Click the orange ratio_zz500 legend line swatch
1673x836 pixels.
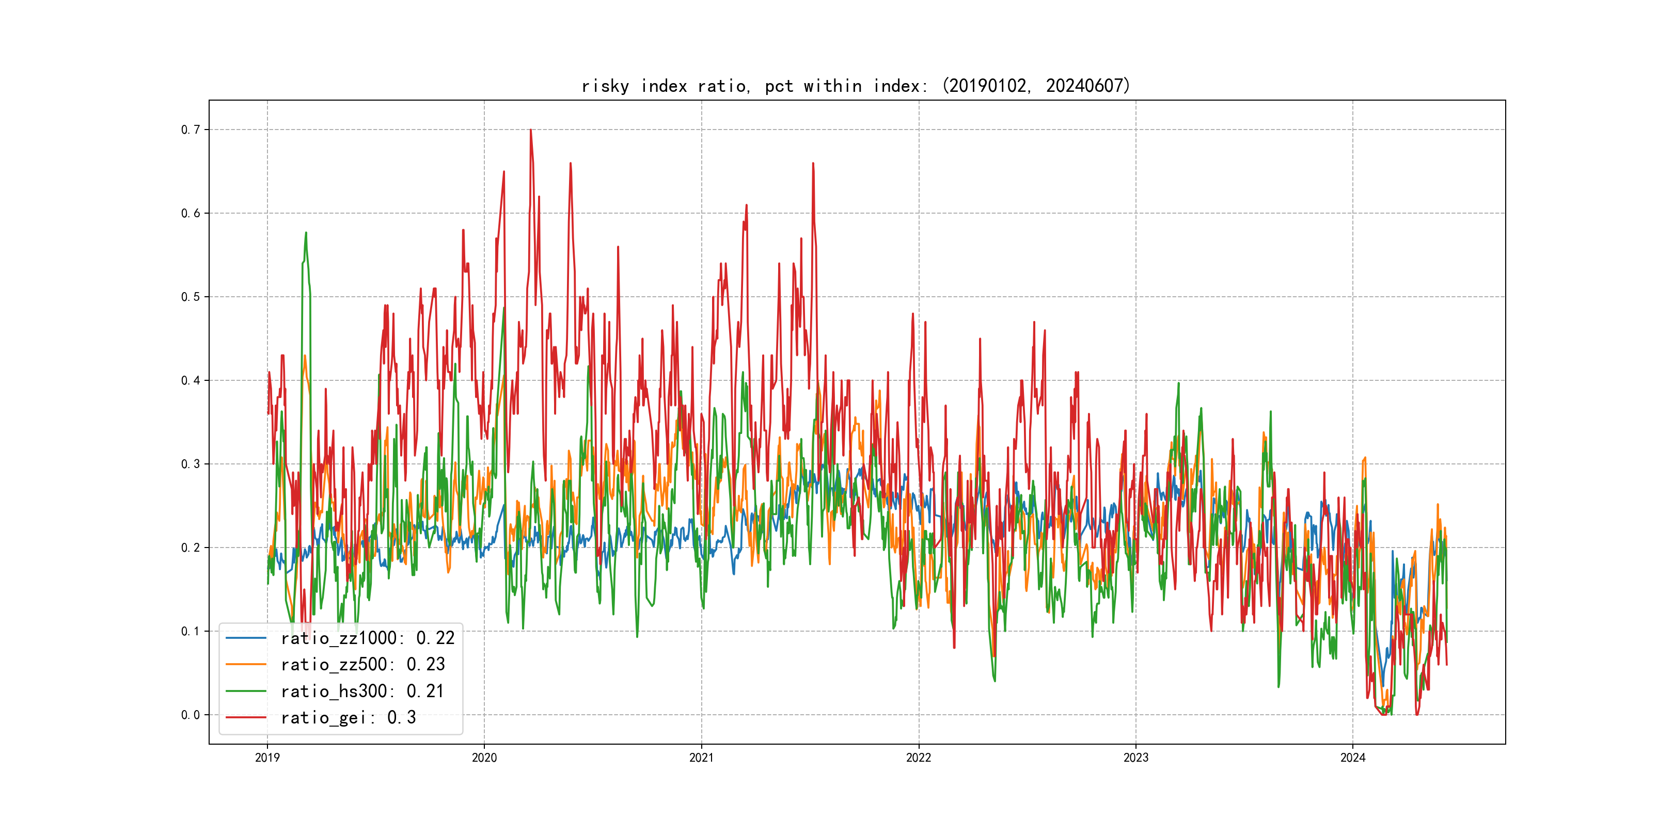coord(245,665)
